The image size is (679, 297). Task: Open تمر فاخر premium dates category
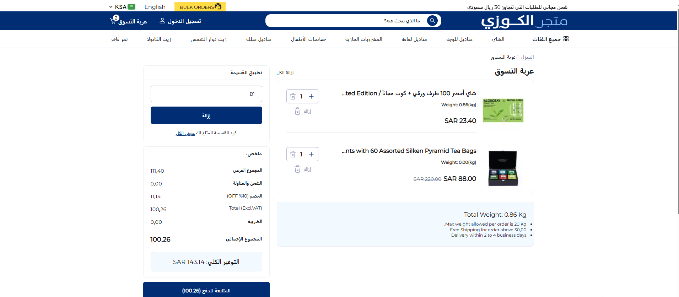119,39
